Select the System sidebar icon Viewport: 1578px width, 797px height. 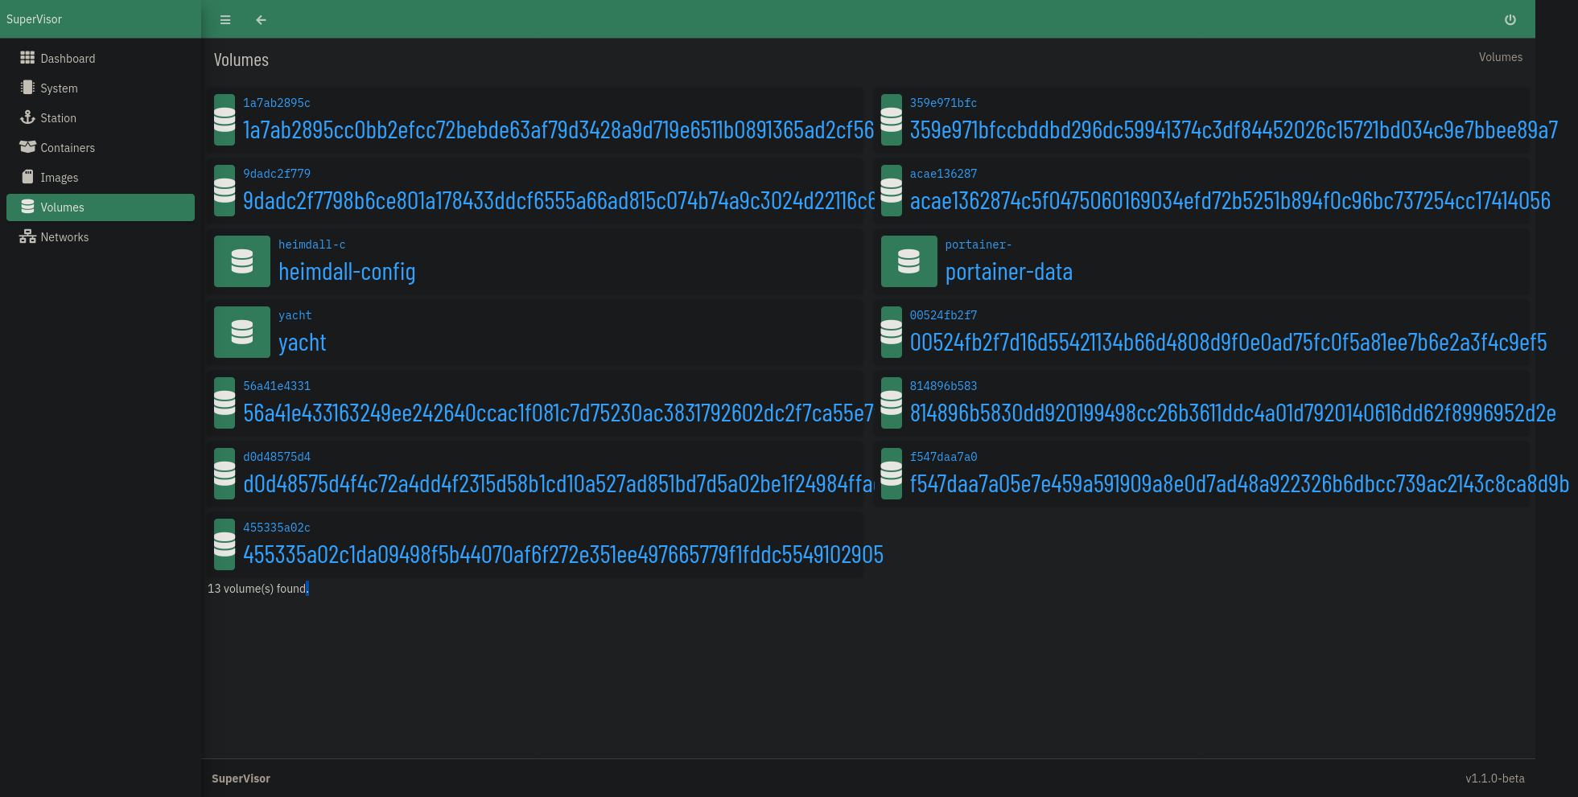click(x=27, y=87)
